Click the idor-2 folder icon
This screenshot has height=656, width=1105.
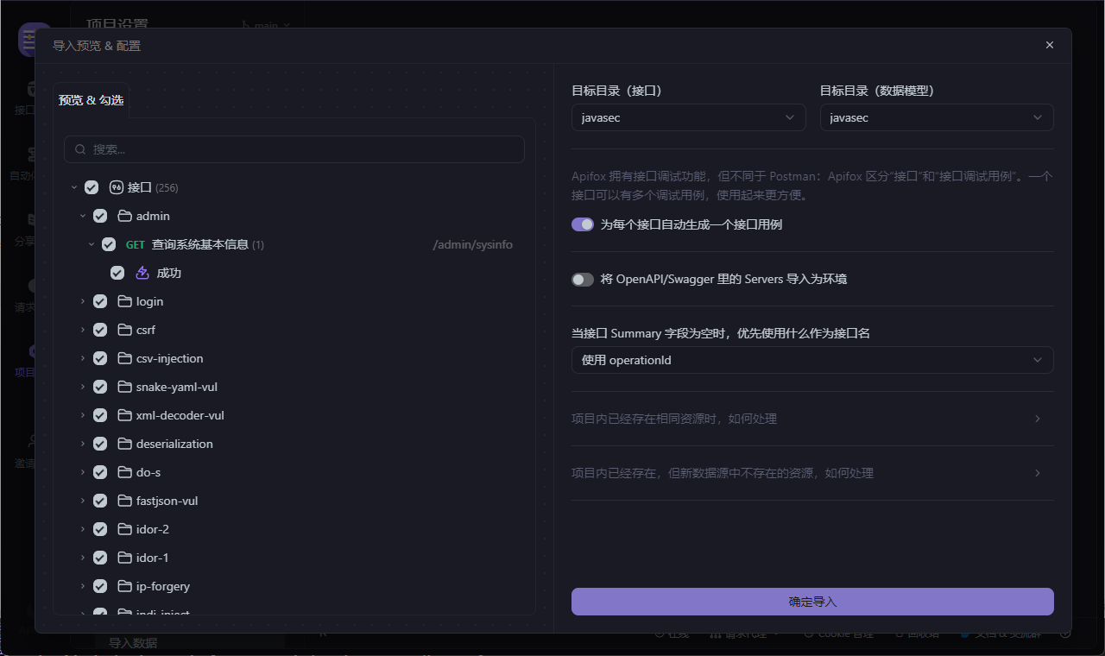[124, 529]
